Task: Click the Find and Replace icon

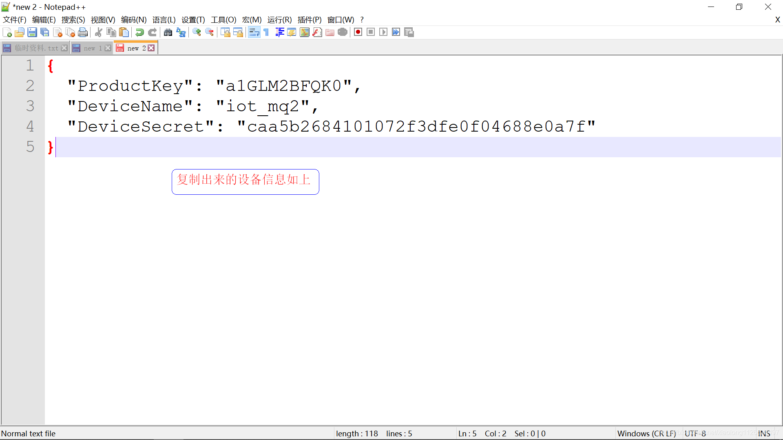Action: (181, 32)
